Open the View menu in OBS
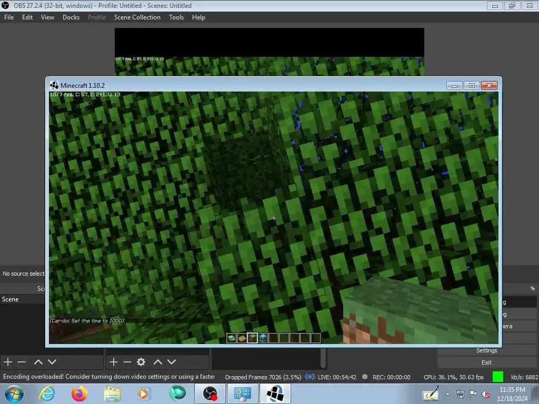This screenshot has height=404, width=539. 47,17
